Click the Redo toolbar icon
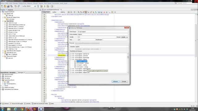 coord(19,6)
